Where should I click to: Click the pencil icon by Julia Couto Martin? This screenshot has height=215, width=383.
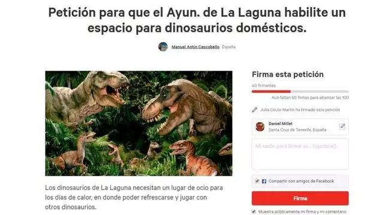point(254,110)
